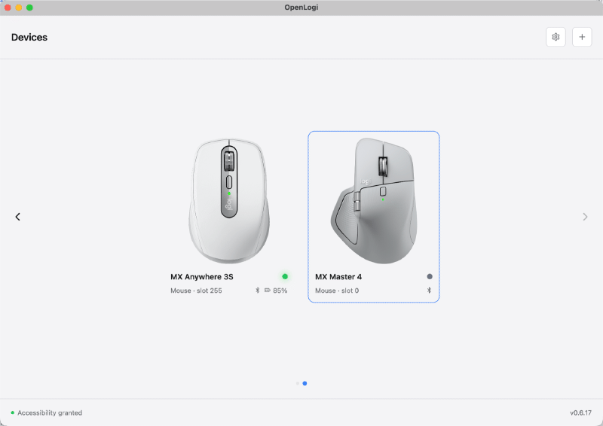
Task: Click MX Anywhere 3S green status dot
Action: [x=285, y=276]
